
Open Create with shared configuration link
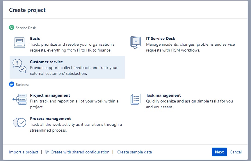tap(80, 152)
